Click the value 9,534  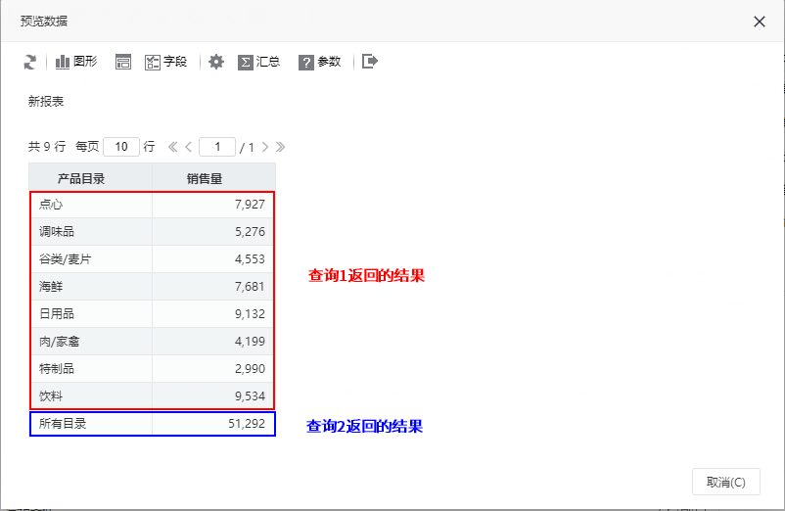(x=250, y=396)
